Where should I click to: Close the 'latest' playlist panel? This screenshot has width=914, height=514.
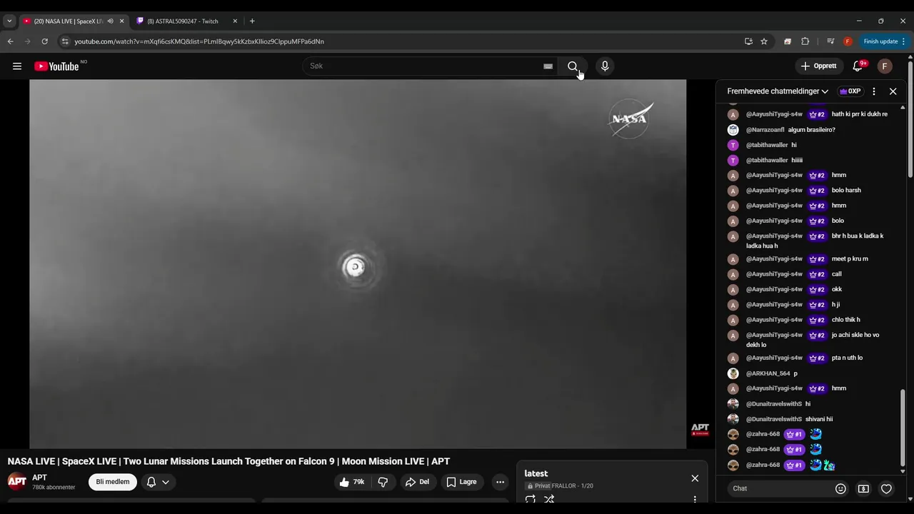point(695,478)
